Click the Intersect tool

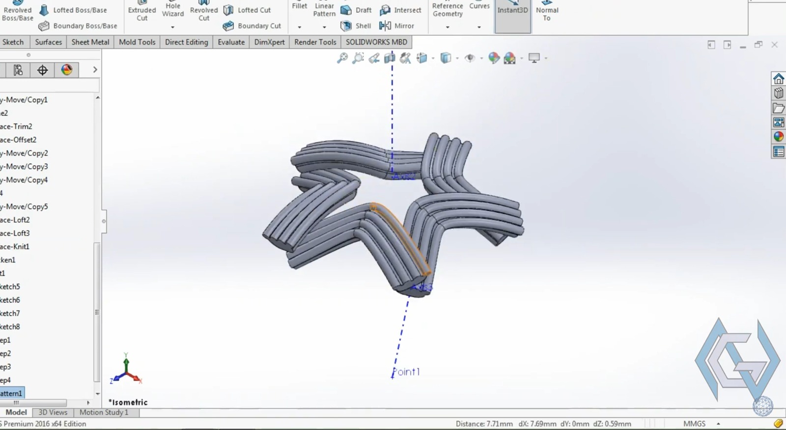click(x=401, y=10)
